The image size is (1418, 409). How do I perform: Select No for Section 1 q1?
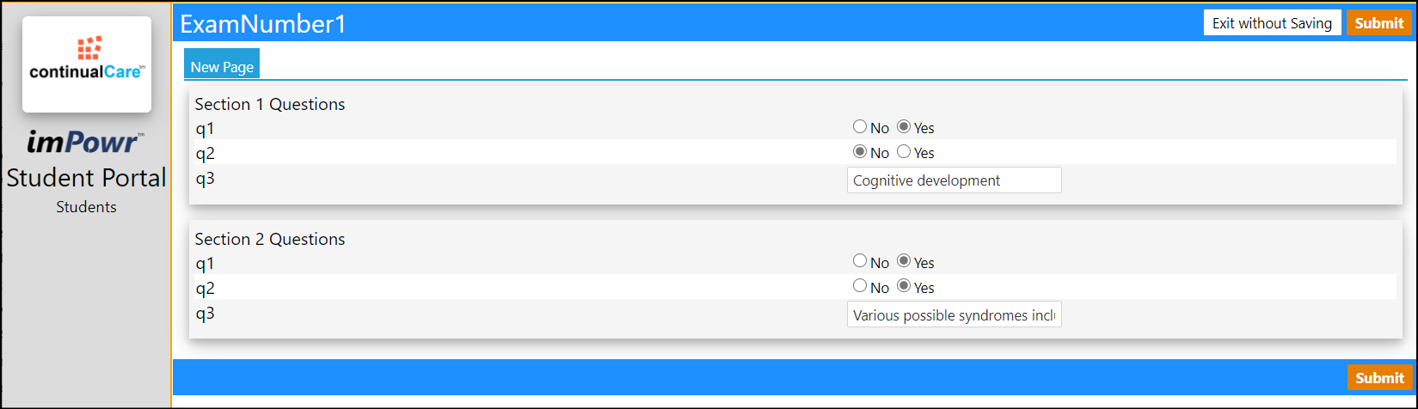click(860, 127)
